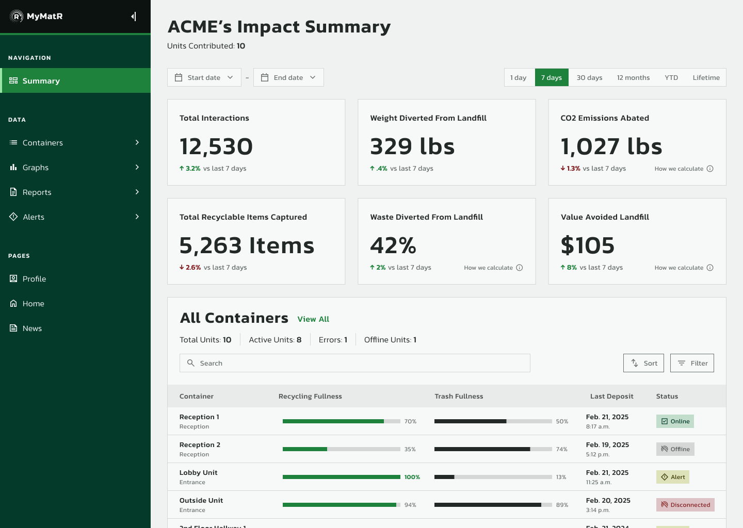Open How we calculate for Value Avoided Landfill

tap(684, 268)
